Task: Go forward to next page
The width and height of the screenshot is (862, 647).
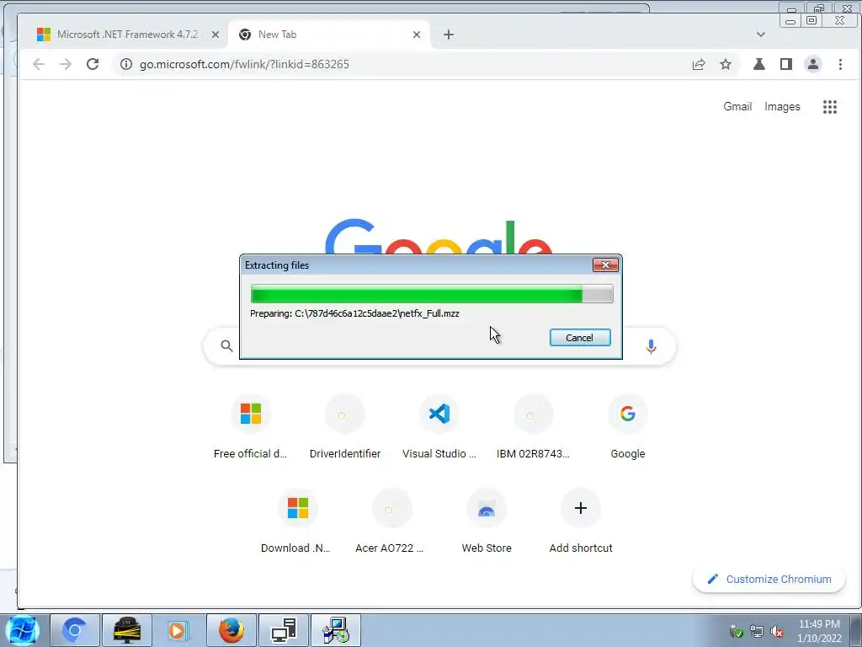Action: point(66,64)
